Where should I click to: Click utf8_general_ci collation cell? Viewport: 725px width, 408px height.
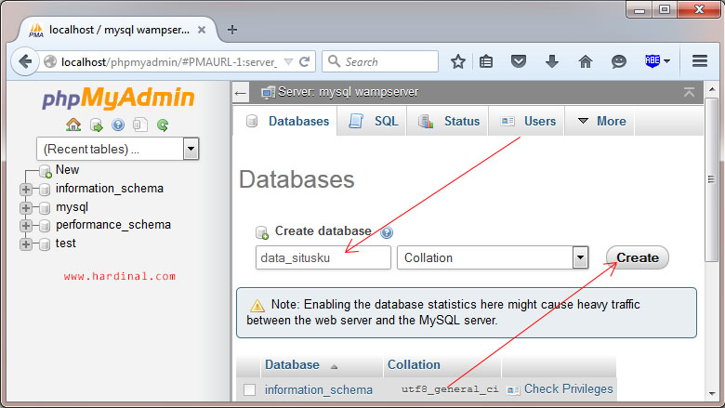pyautogui.click(x=450, y=389)
